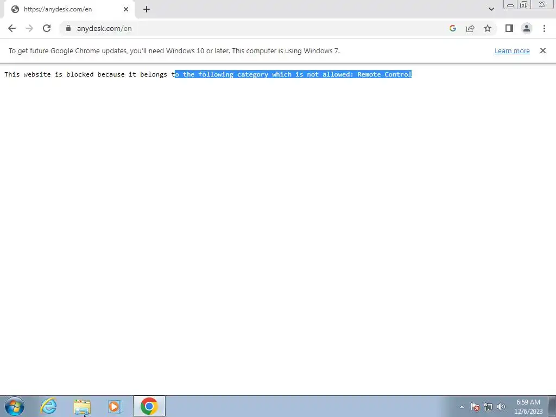Reload the anydesk.com page
This screenshot has height=417, width=556.
pos(47,28)
